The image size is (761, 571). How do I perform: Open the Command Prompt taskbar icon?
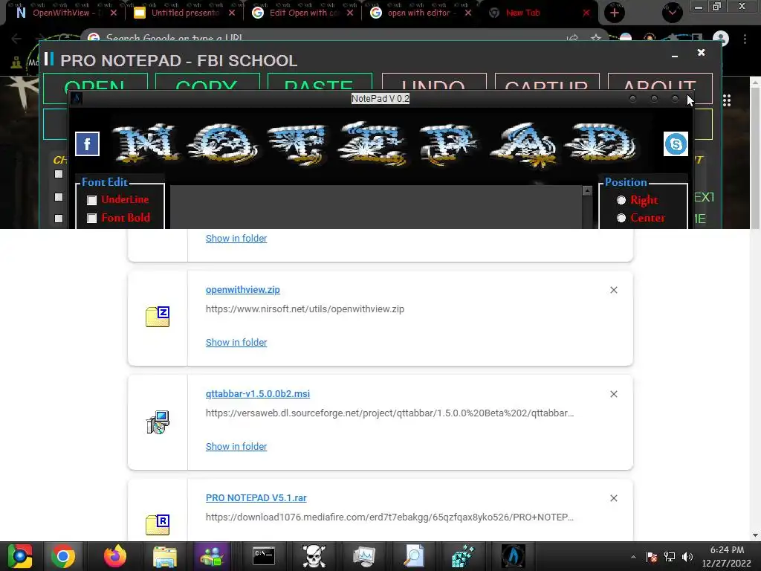coord(264,556)
